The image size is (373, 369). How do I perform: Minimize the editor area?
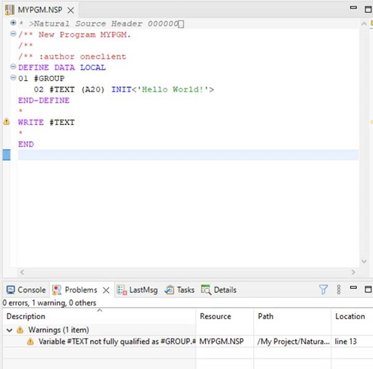(354, 8)
